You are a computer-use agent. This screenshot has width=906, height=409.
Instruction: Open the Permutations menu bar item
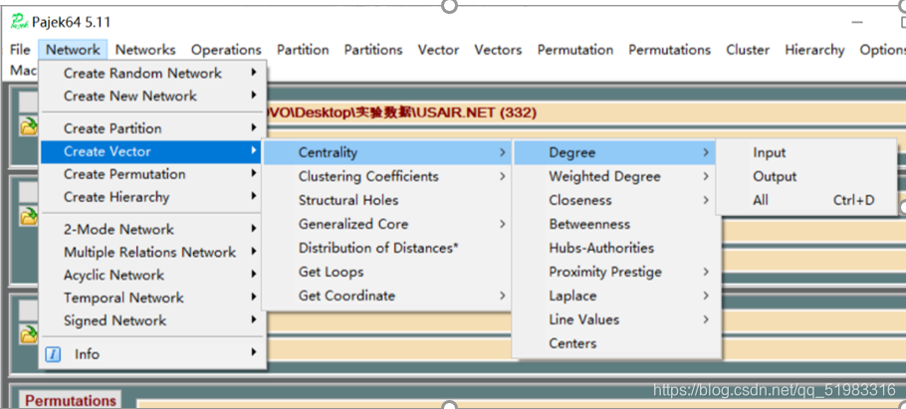[669, 50]
